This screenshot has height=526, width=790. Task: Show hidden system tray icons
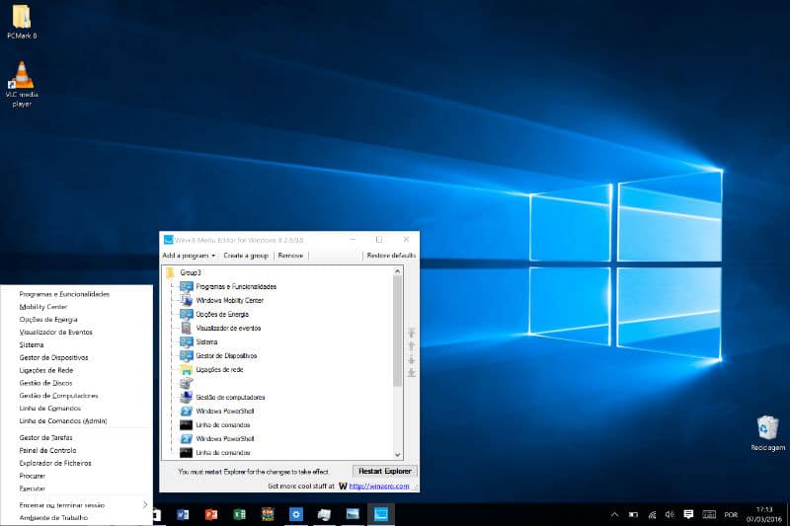(614, 514)
